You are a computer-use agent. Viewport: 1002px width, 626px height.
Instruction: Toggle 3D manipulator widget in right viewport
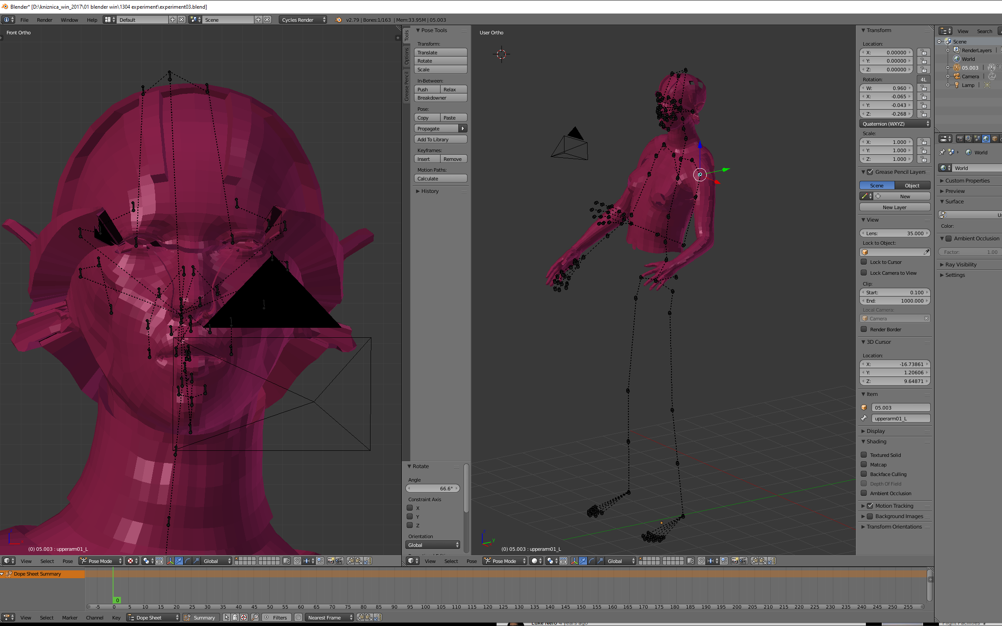pyautogui.click(x=574, y=561)
